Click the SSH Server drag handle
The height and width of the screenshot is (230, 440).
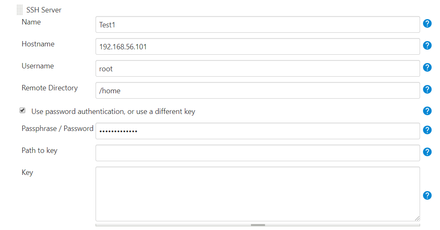click(x=20, y=10)
